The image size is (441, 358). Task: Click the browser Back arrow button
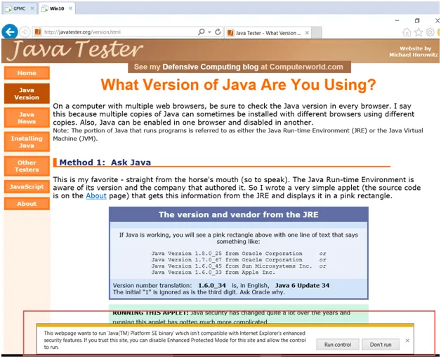pos(9,32)
